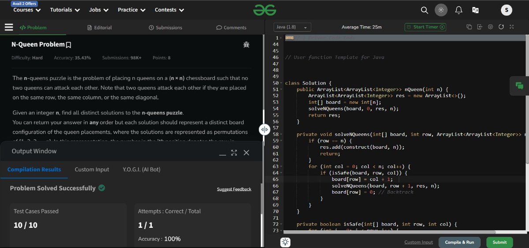Viewport: 529px width, 248px height.
Task: Select the Compilation Results tab
Action: point(34,169)
